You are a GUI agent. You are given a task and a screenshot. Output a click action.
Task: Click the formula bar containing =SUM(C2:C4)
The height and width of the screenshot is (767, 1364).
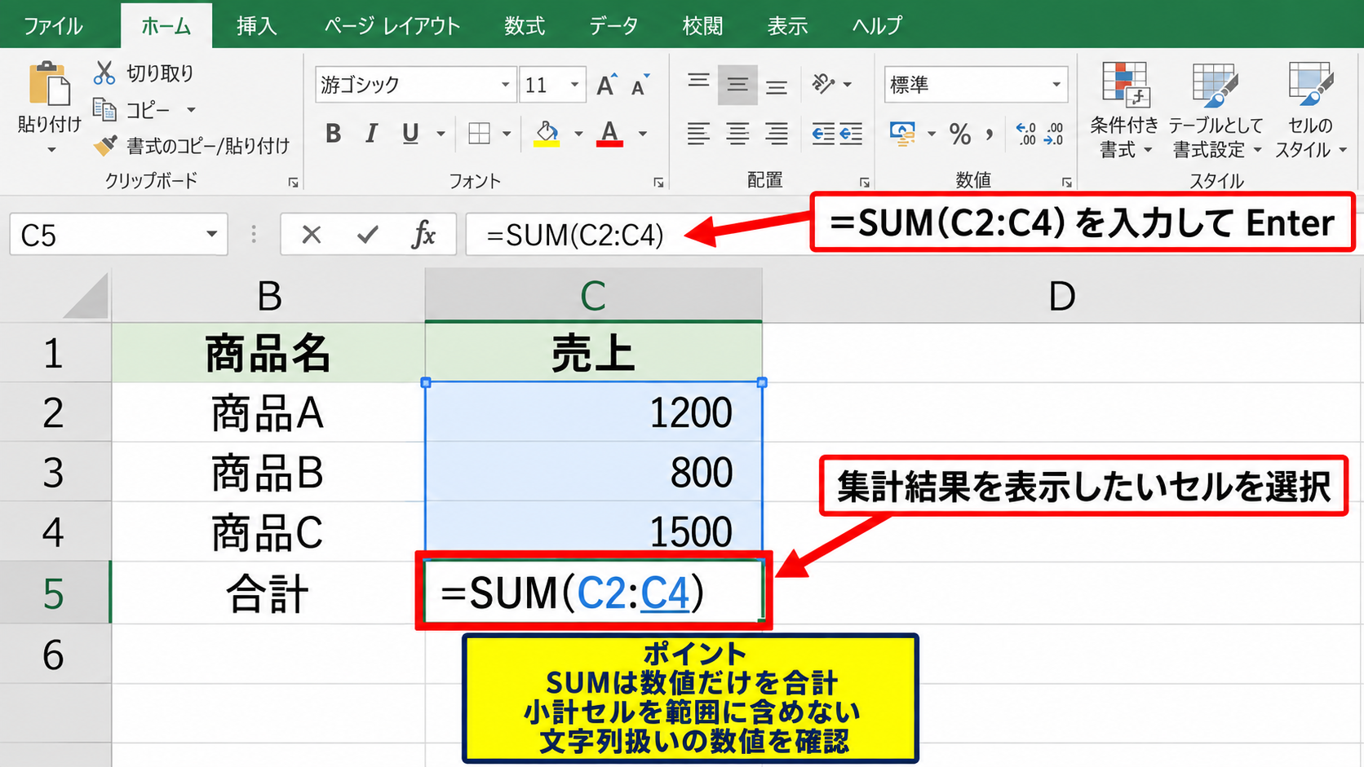tap(636, 235)
